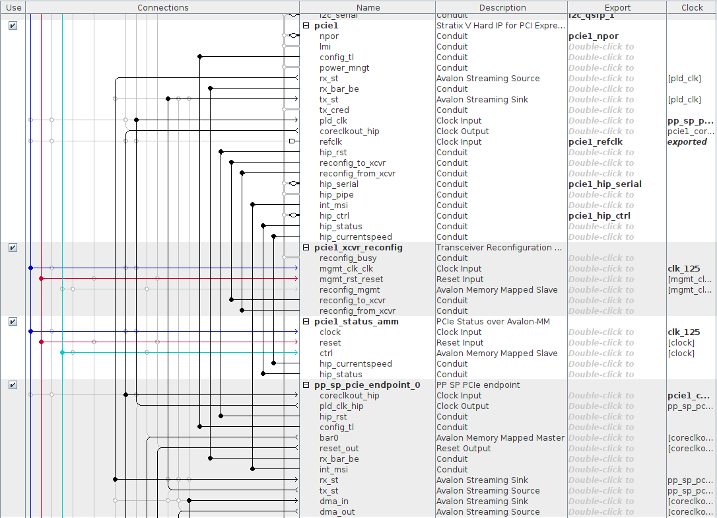This screenshot has width=717, height=518.
Task: Click the clock output arrow icon on the coreclkout_hip row
Action: click(x=296, y=131)
